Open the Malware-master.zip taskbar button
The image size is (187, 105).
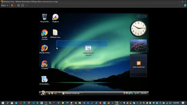coord(72,93)
